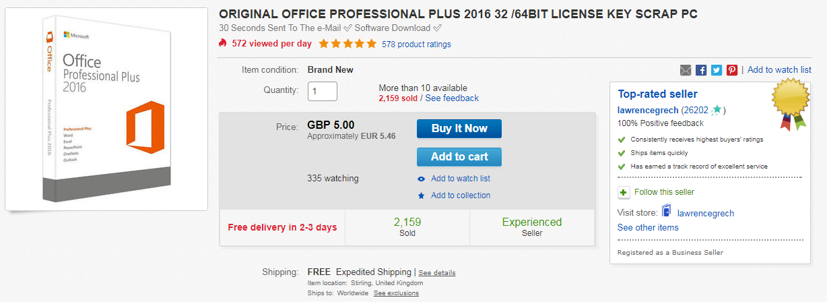Screen dimensions: 827x302
Task: View shipping See exclusions link
Action: point(396,293)
